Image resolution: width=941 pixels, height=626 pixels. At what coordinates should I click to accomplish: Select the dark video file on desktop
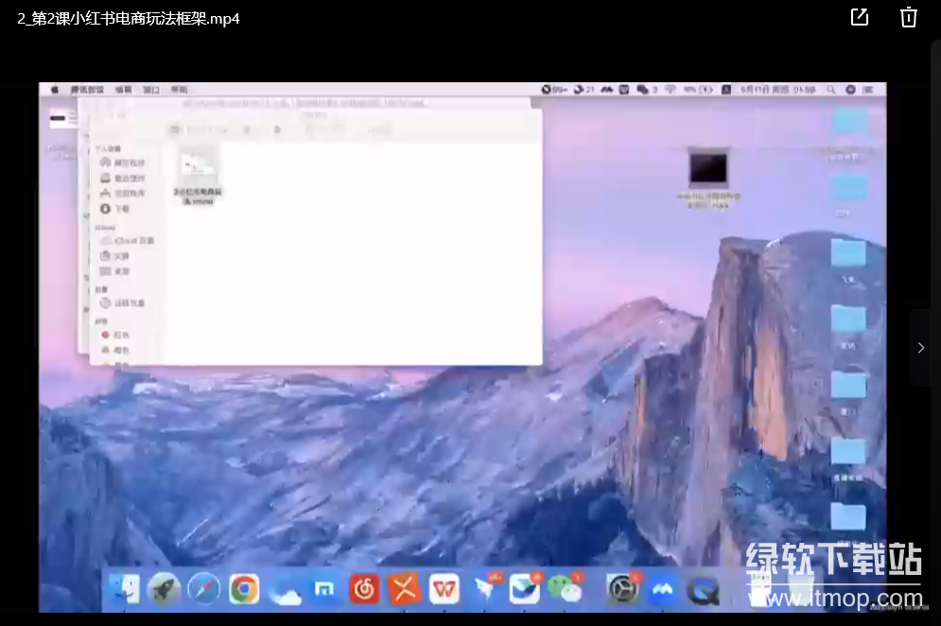coord(708,172)
